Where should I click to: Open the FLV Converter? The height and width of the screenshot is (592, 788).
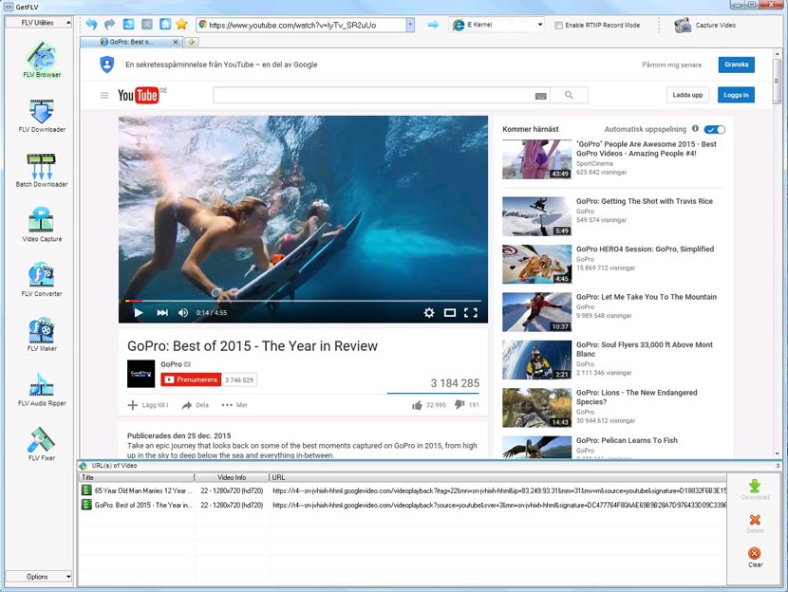tap(40, 275)
